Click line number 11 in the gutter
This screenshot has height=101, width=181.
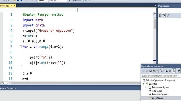(10, 68)
